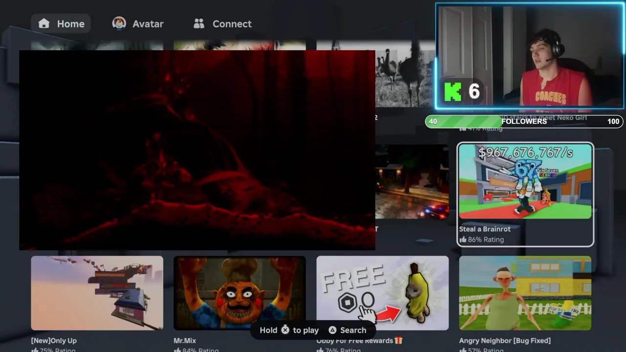Click the avatar head icon
The width and height of the screenshot is (626, 352).
point(119,23)
